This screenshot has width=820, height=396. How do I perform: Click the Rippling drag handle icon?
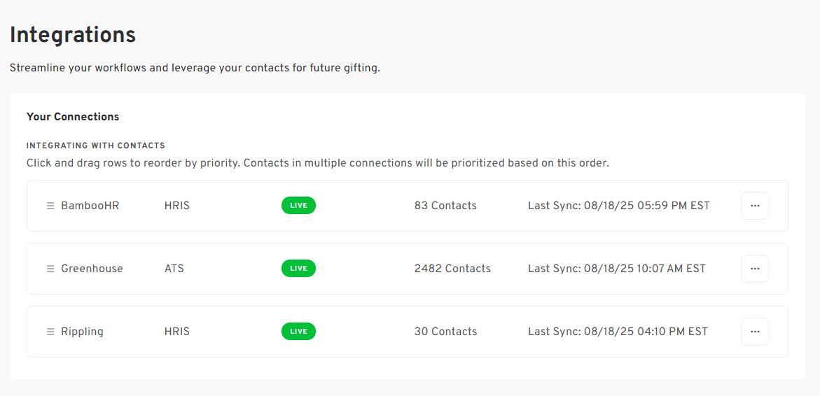[50, 332]
